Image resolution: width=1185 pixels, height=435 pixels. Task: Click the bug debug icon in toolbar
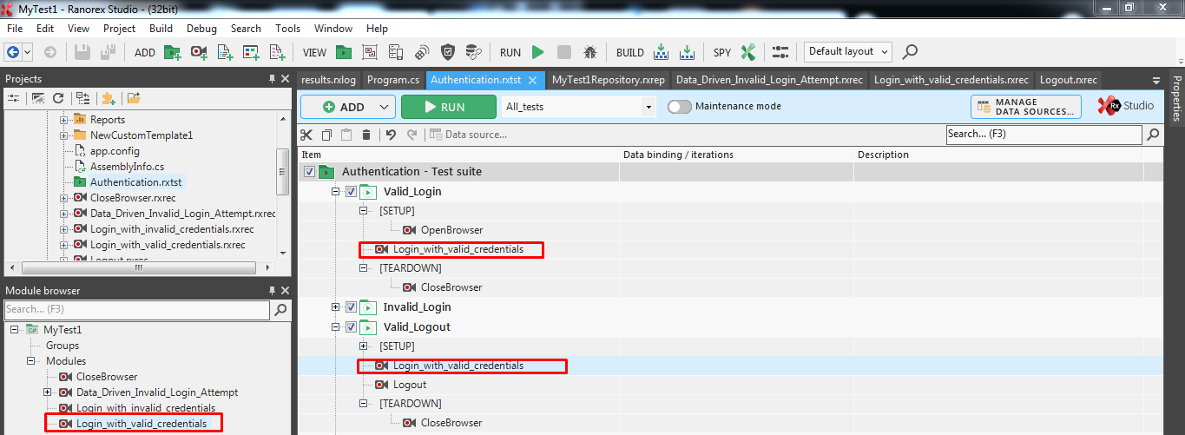pos(590,52)
